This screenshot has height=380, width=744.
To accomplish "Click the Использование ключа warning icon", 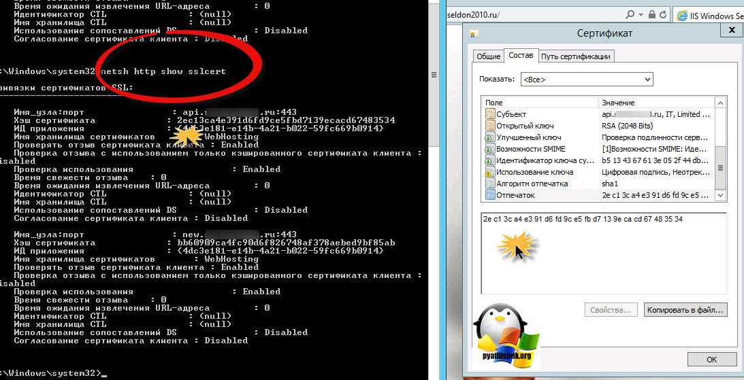I will (x=489, y=172).
